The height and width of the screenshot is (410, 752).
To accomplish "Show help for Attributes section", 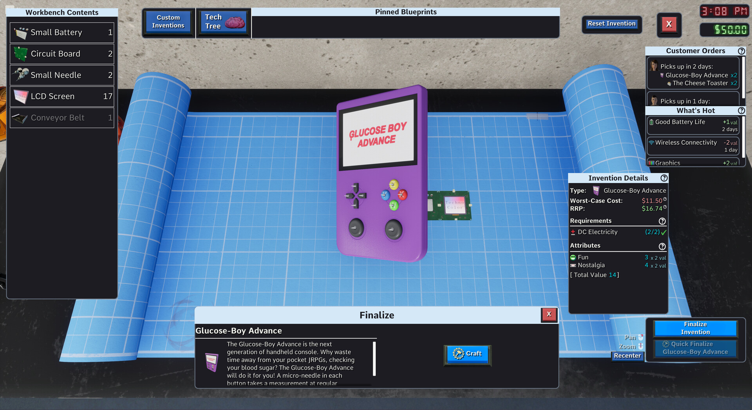I will tap(662, 246).
